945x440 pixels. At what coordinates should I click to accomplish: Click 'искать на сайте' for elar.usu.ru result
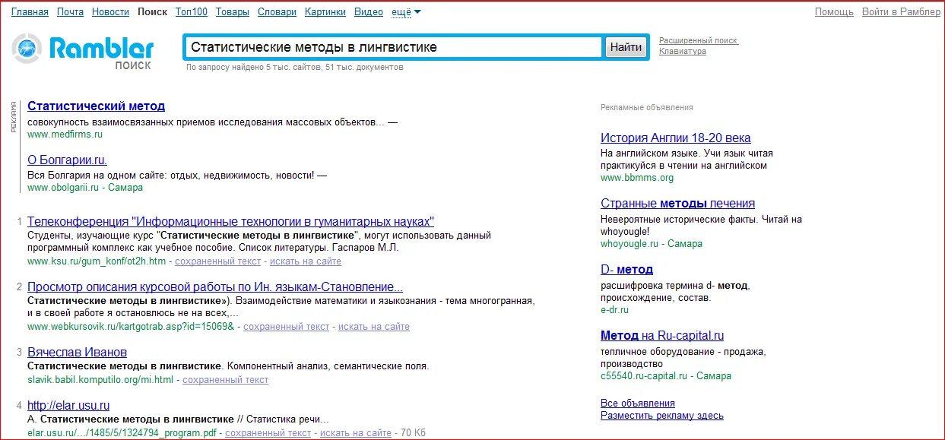tap(356, 433)
